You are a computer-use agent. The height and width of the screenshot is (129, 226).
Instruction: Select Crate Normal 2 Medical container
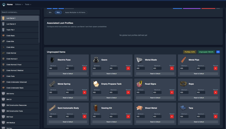tap(19, 70)
